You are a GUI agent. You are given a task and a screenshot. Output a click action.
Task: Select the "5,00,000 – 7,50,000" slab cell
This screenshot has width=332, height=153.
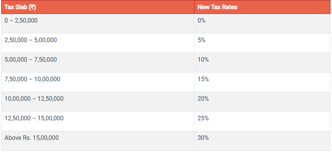[x=31, y=59]
